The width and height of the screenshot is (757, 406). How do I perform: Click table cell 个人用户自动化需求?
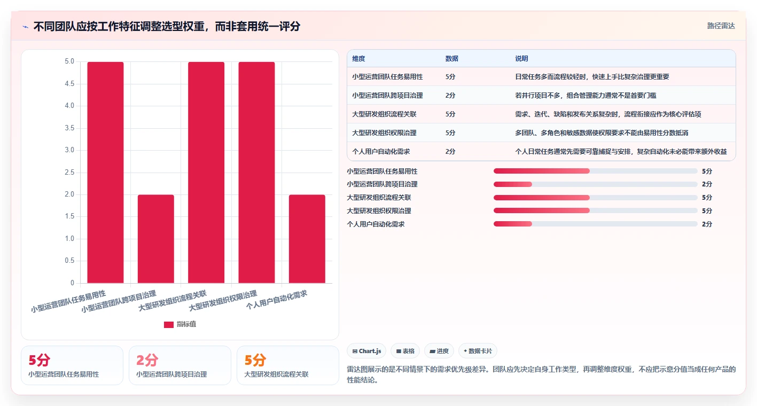tap(381, 152)
